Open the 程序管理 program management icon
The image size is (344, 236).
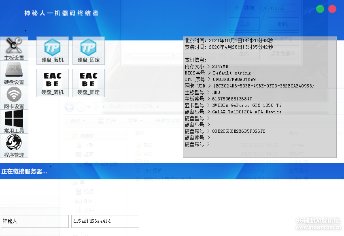[14, 145]
